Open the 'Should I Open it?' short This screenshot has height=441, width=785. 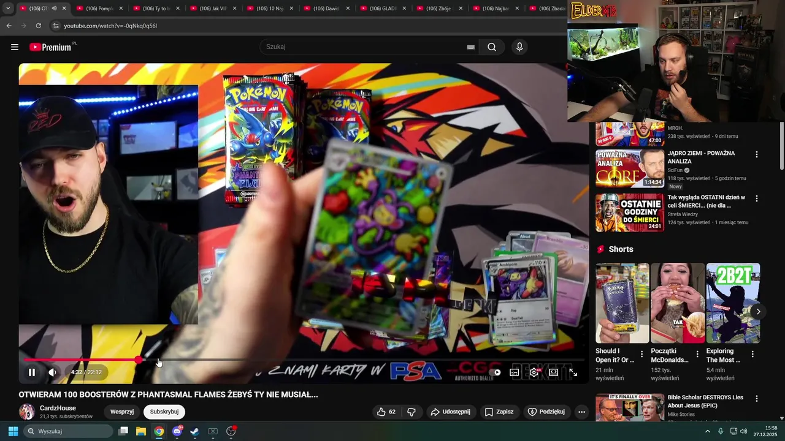(622, 303)
